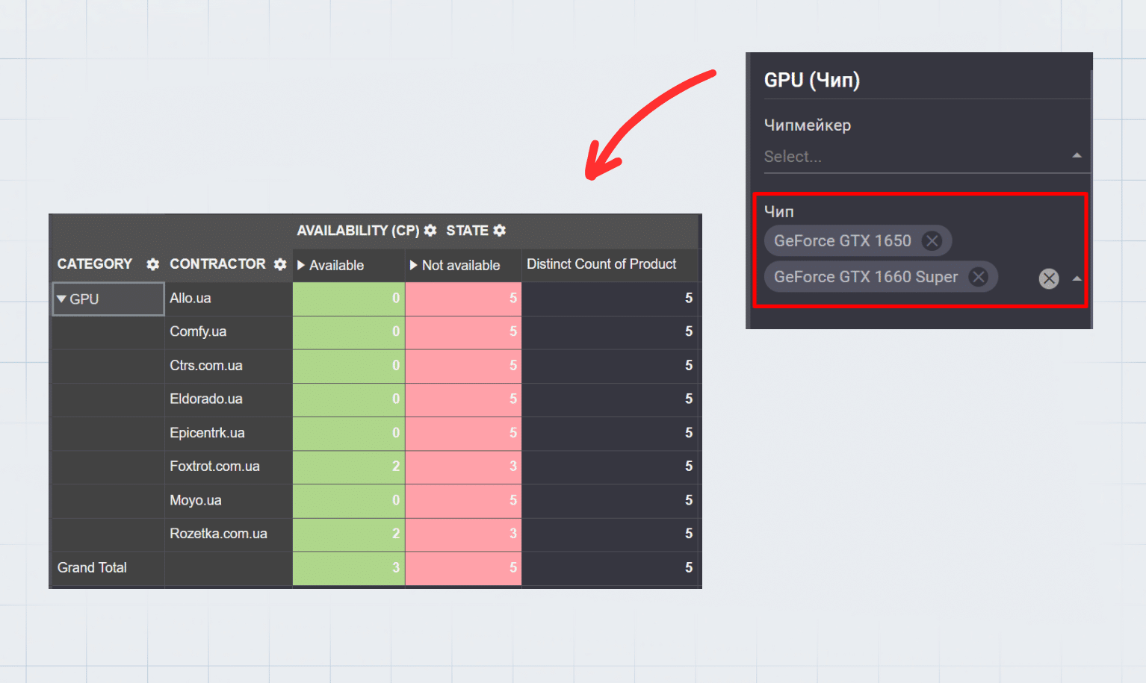This screenshot has width=1146, height=683.
Task: Click the AVAILABILITY (CP) gear icon
Action: coord(430,231)
